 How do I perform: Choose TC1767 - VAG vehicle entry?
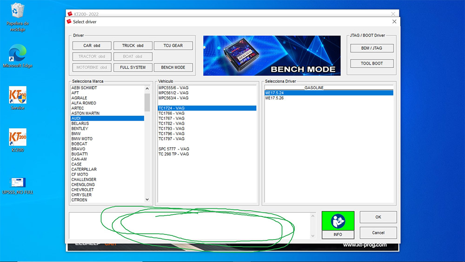[x=207, y=118]
